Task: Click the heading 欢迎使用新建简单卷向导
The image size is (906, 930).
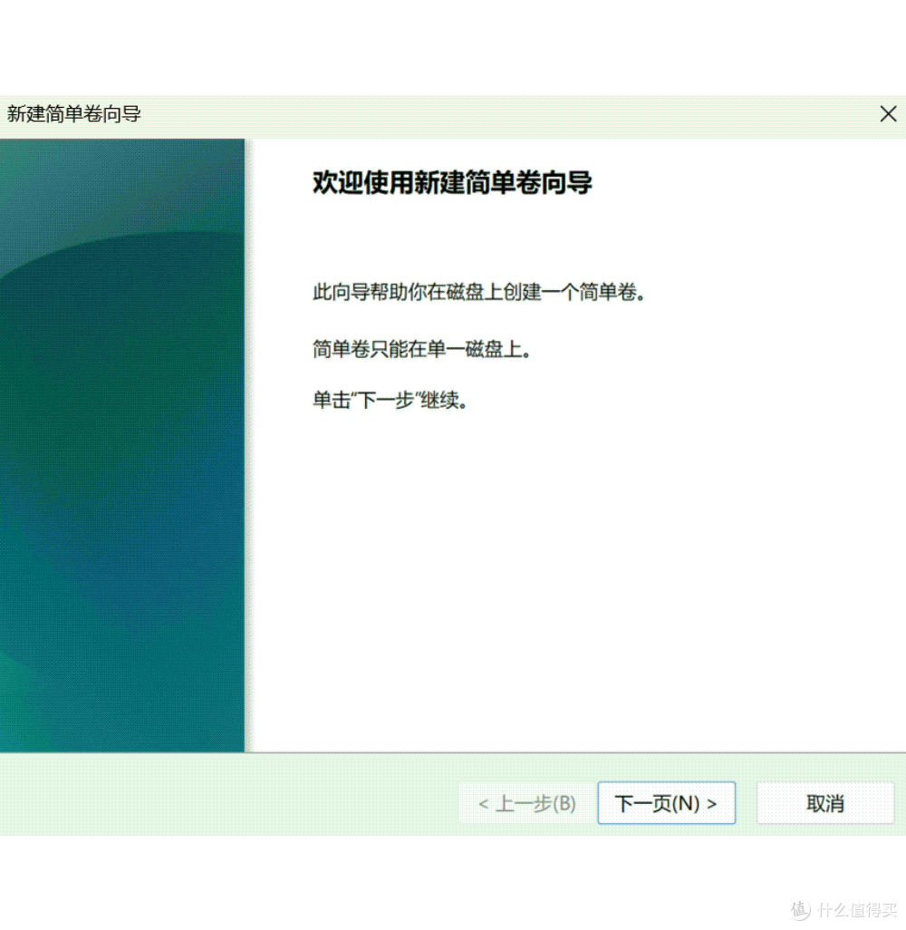Action: [x=452, y=182]
